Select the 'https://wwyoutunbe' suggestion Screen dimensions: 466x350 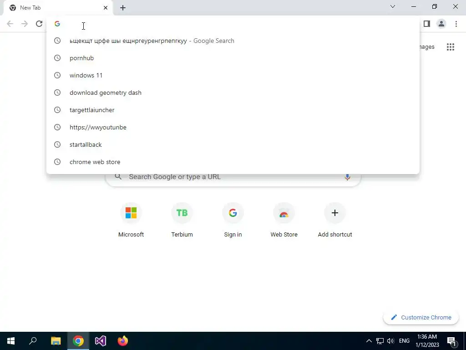(x=233, y=127)
